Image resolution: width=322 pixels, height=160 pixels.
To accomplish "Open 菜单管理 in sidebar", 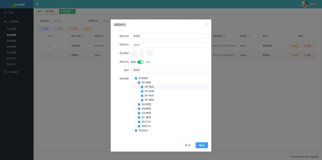I will (11, 41).
